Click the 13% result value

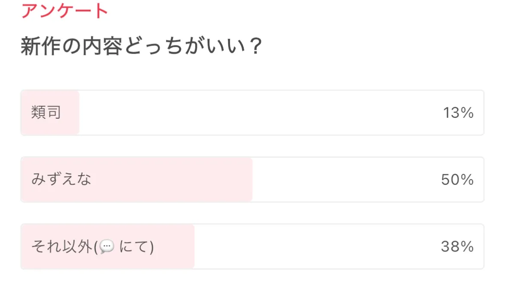[x=458, y=113]
